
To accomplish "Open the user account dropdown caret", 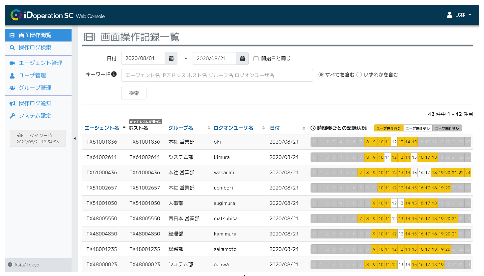I will point(470,15).
